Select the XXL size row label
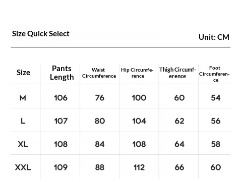 (23, 167)
